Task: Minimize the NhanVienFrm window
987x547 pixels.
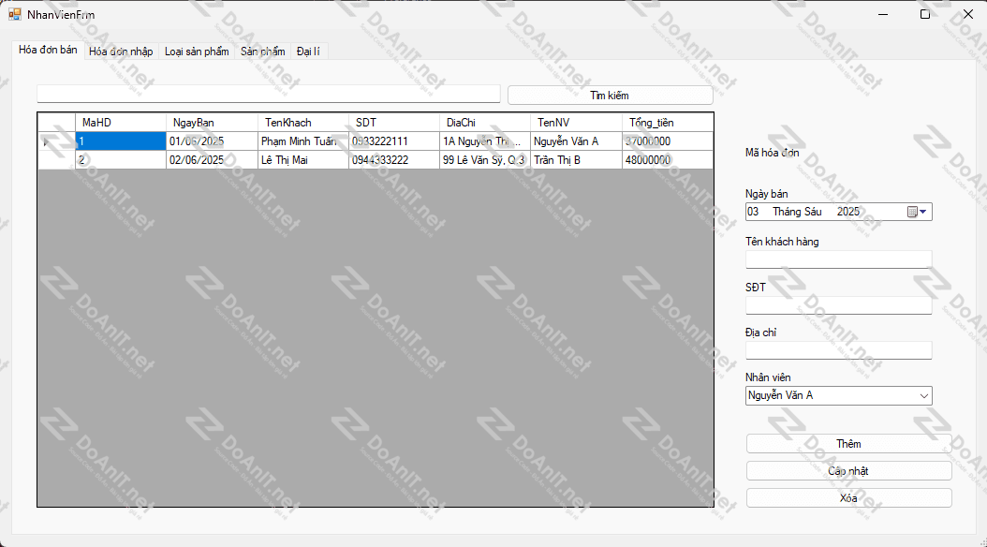Action: pos(883,14)
